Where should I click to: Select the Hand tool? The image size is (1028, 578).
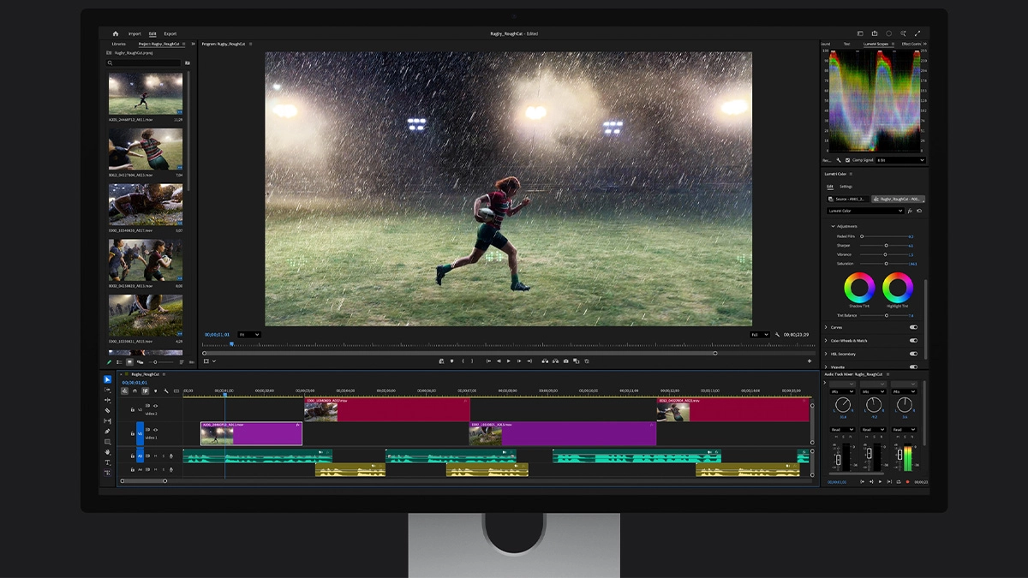[x=108, y=451]
